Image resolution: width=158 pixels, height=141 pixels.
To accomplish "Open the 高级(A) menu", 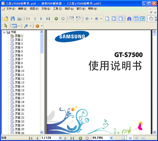I will tap(69, 9).
